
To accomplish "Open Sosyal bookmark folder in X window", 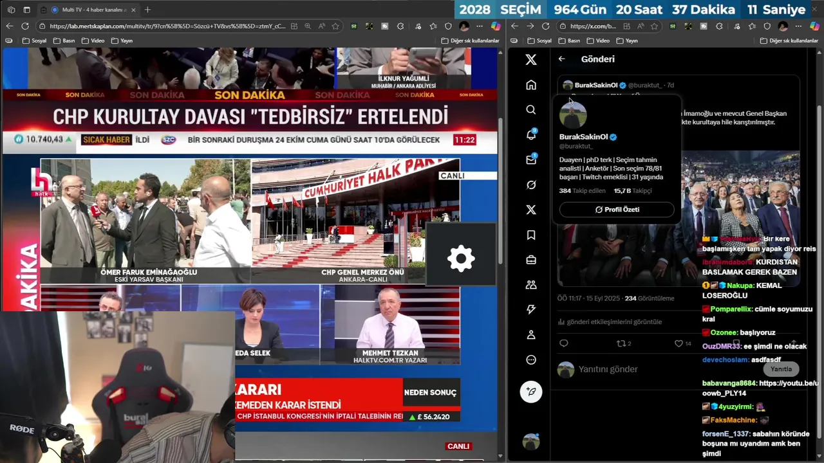I will (539, 41).
